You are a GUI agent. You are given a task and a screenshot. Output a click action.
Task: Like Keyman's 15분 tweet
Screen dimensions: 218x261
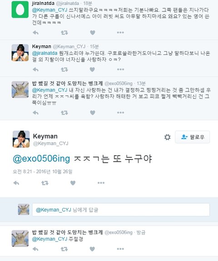tap(92, 69)
